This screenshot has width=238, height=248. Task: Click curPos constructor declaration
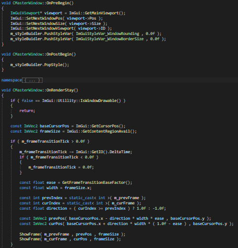pos(55,224)
